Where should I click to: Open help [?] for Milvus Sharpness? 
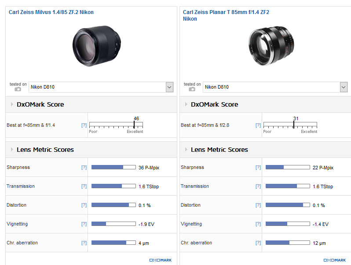tap(84, 168)
